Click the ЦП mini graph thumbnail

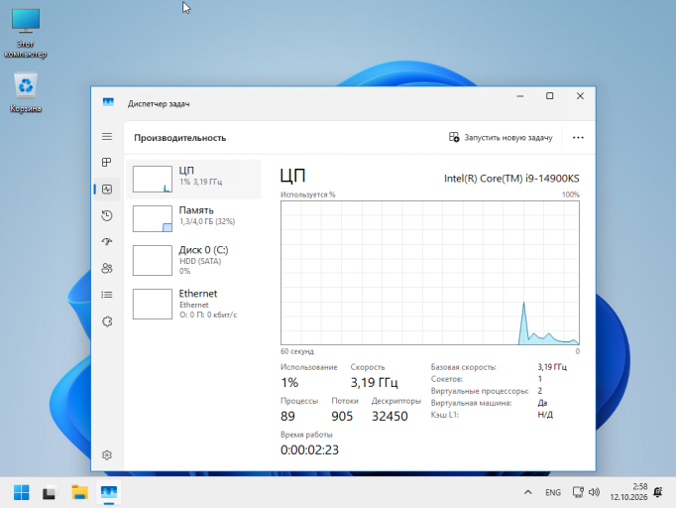point(153,180)
